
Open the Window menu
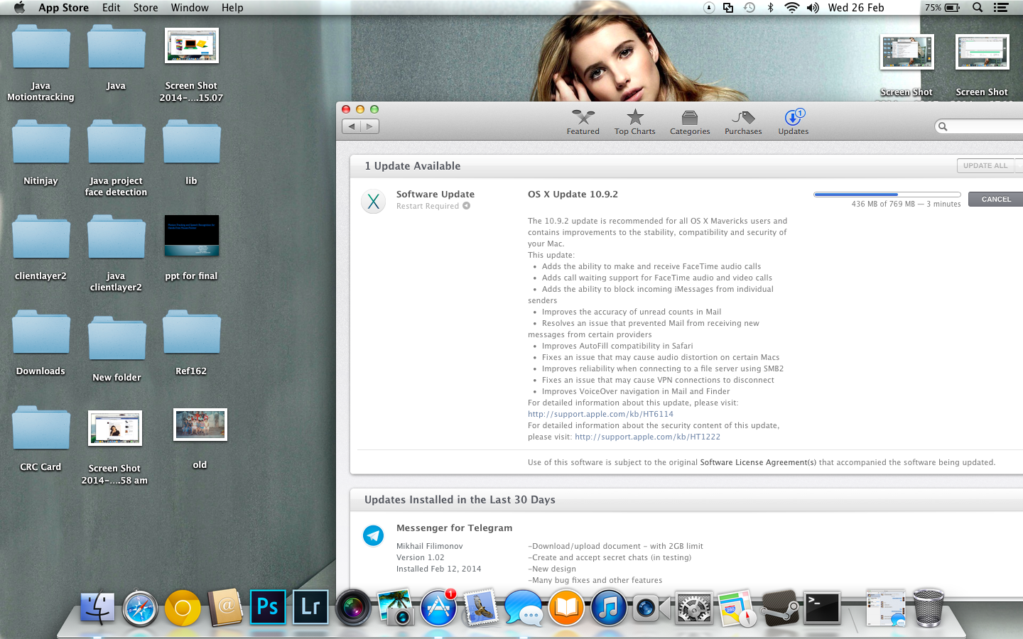(x=190, y=8)
